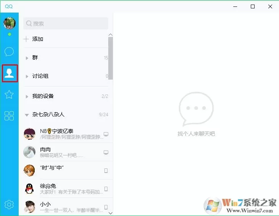Image resolution: width=279 pixels, height=216 pixels.
Task: Open the apps grid icon
Action: point(9,116)
